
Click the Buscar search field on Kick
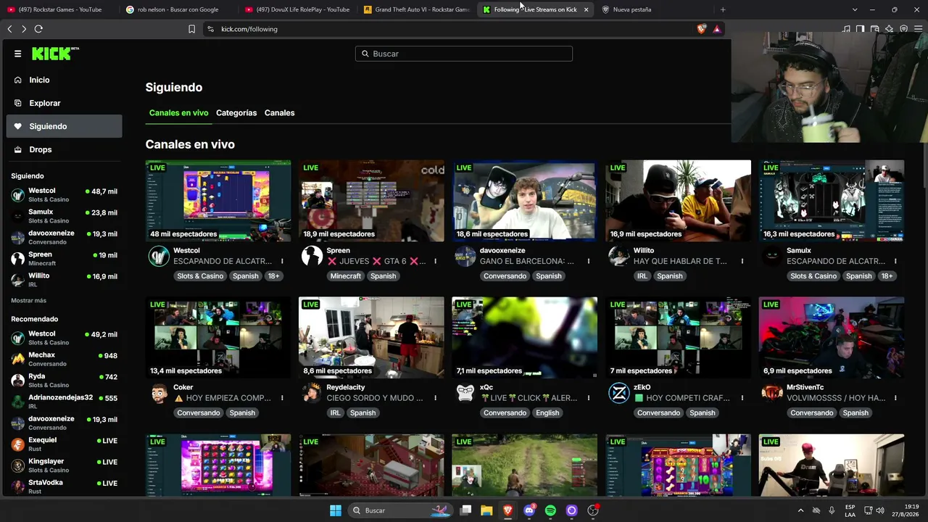[464, 54]
